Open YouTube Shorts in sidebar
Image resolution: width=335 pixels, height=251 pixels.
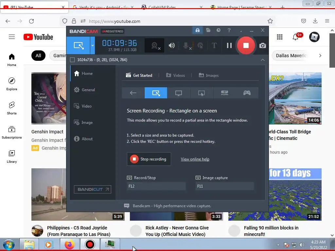coord(12,108)
